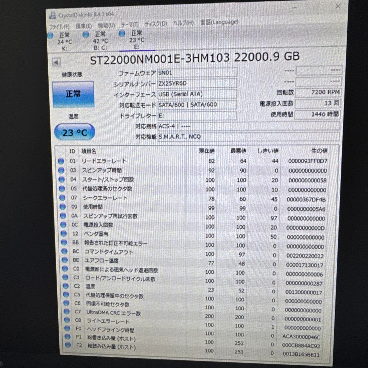Click the 正常 health status button
The width and height of the screenshot is (368, 368).
click(x=73, y=94)
